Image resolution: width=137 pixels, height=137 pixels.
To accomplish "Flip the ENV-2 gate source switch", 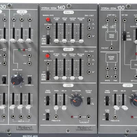I will pos(48,75).
